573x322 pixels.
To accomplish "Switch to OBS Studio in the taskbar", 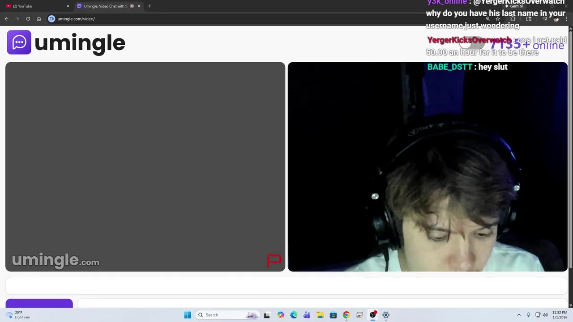I will [x=372, y=315].
